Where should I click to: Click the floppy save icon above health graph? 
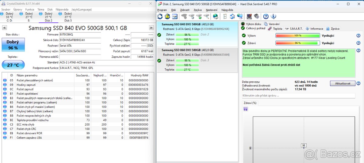(245, 109)
